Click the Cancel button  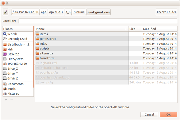pos(149,115)
